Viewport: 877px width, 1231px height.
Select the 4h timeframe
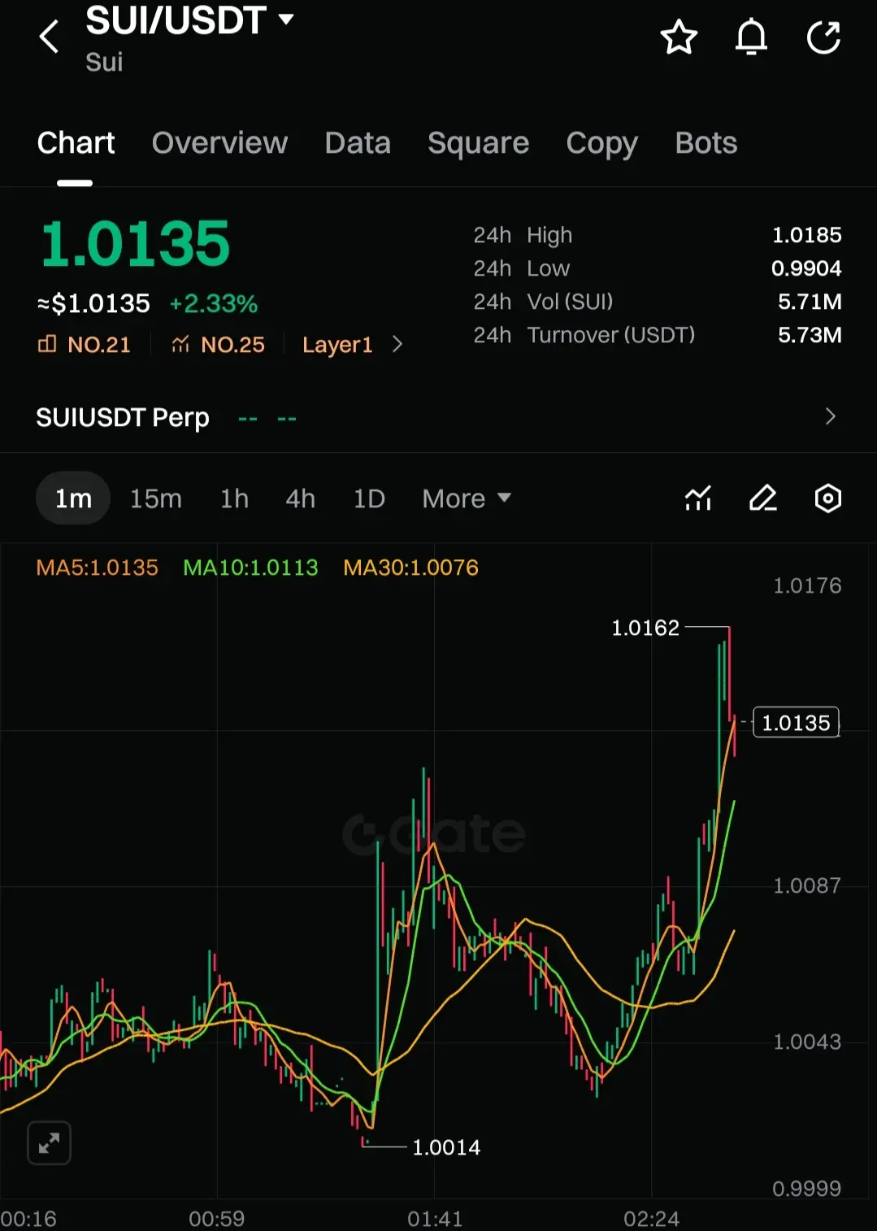point(300,498)
